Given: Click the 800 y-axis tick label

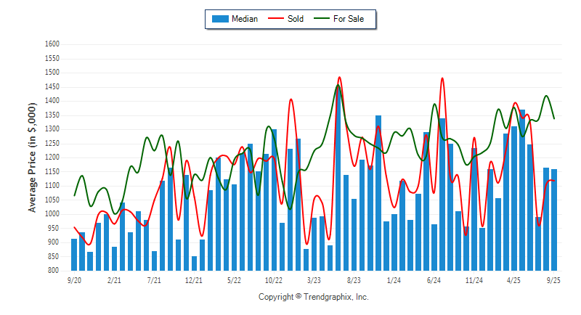Looking at the screenshot, I should coord(54,271).
